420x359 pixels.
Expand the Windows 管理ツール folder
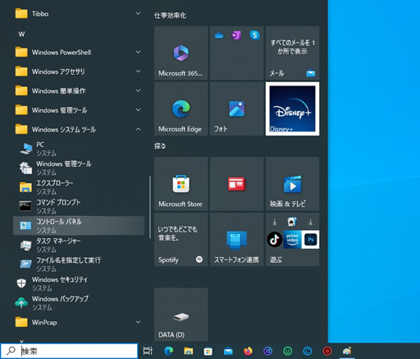tap(79, 110)
